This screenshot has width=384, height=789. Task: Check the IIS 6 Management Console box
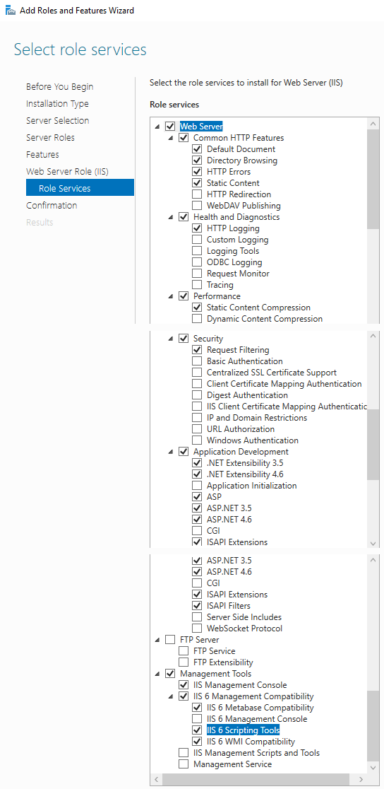pos(197,719)
